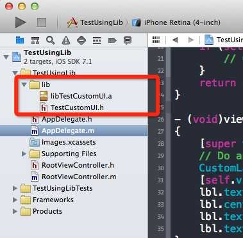
Task: Open the Test navigator
Action: pos(81,40)
